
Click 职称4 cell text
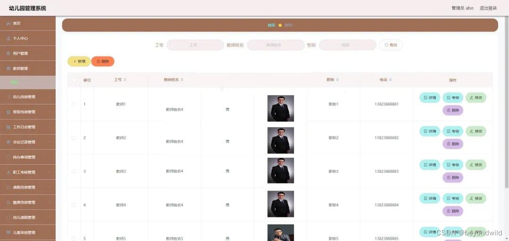(333, 205)
